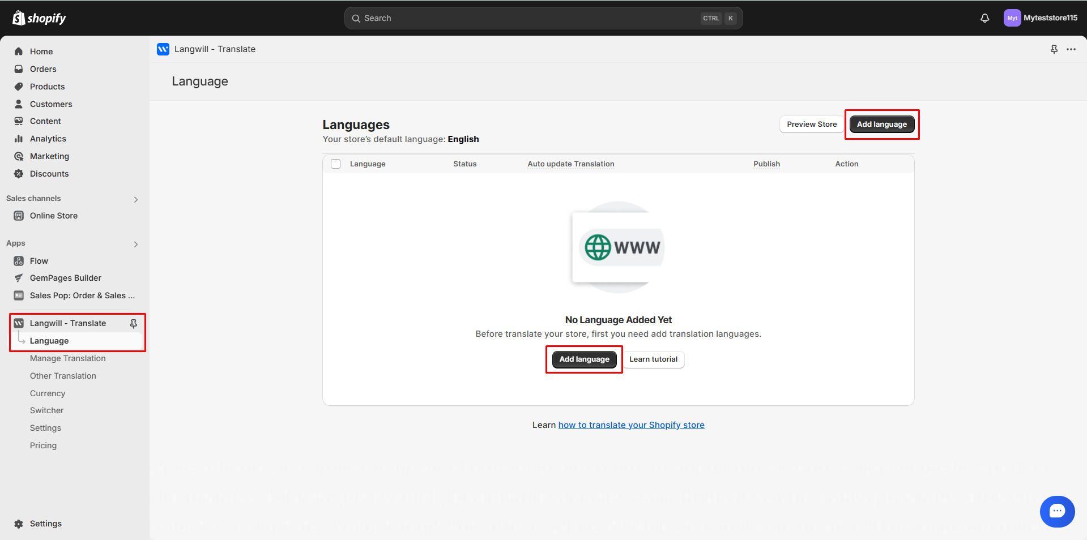
Task: Open the Flow app icon
Action: pos(19,260)
